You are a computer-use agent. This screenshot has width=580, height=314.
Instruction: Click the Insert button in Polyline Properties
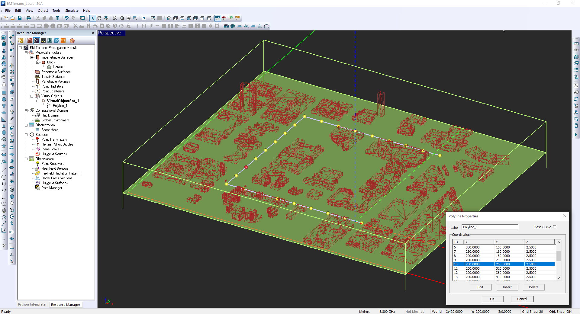pyautogui.click(x=507, y=287)
